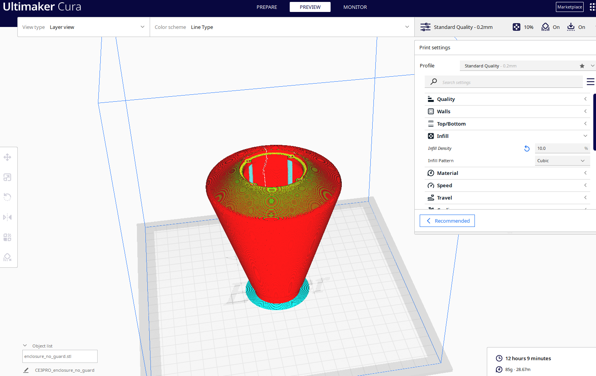596x376 pixels.
Task: Click the Recommended button
Action: click(x=447, y=221)
